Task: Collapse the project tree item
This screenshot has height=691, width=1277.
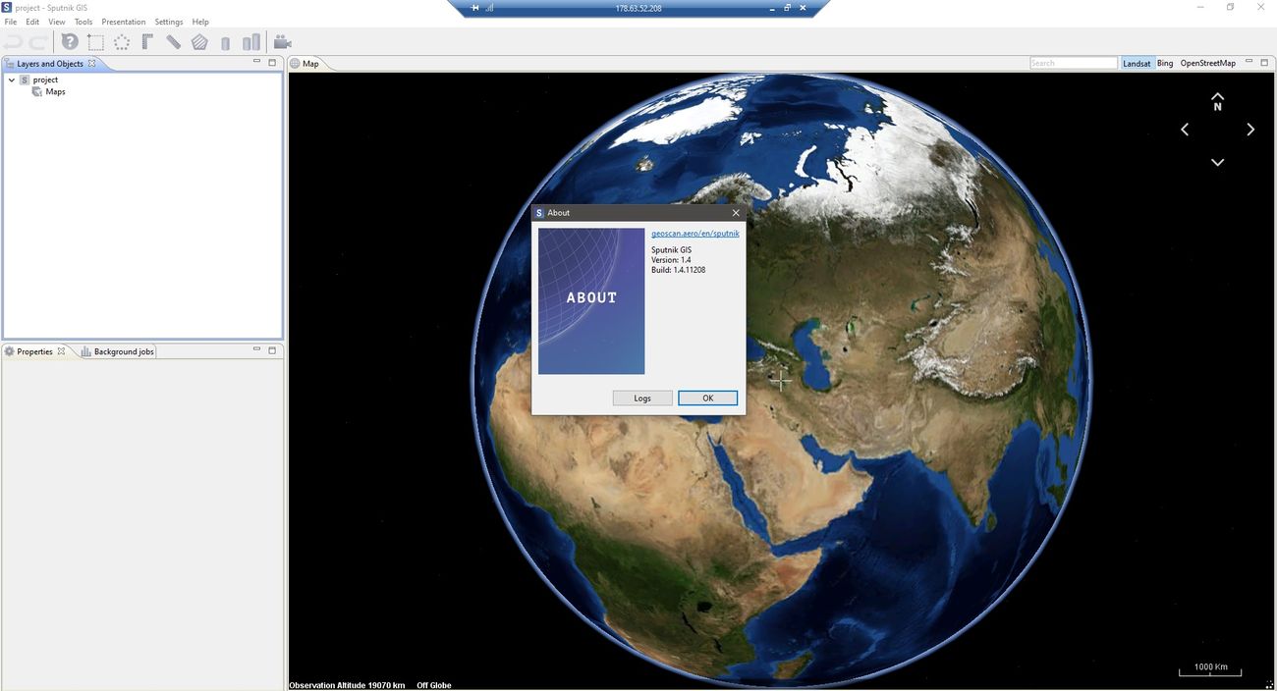Action: pyautogui.click(x=11, y=79)
